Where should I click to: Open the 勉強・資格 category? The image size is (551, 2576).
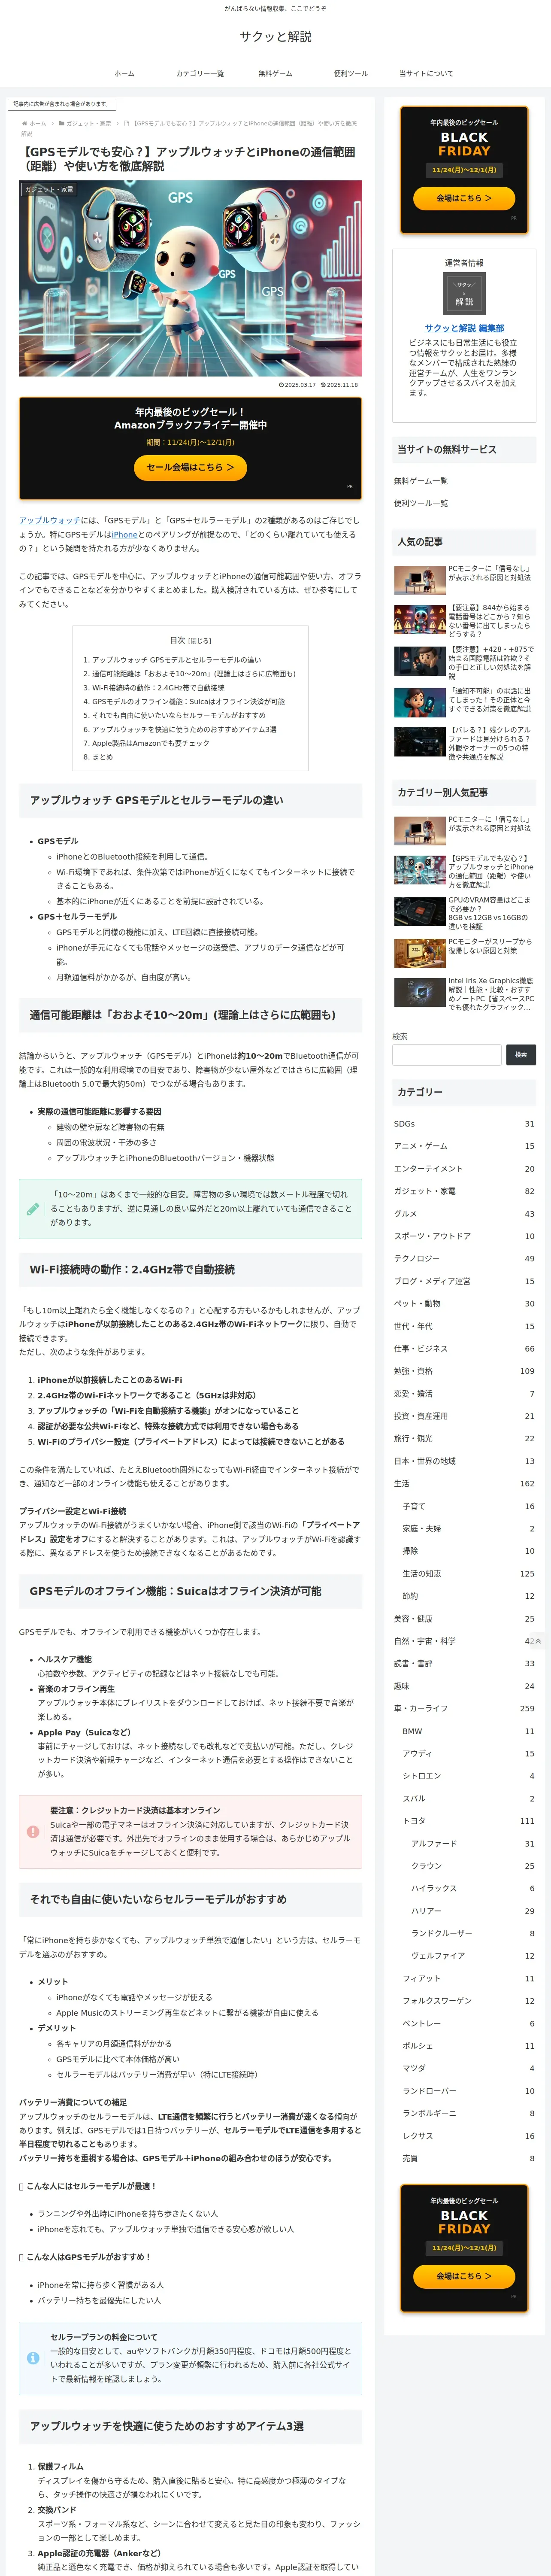(x=464, y=1371)
